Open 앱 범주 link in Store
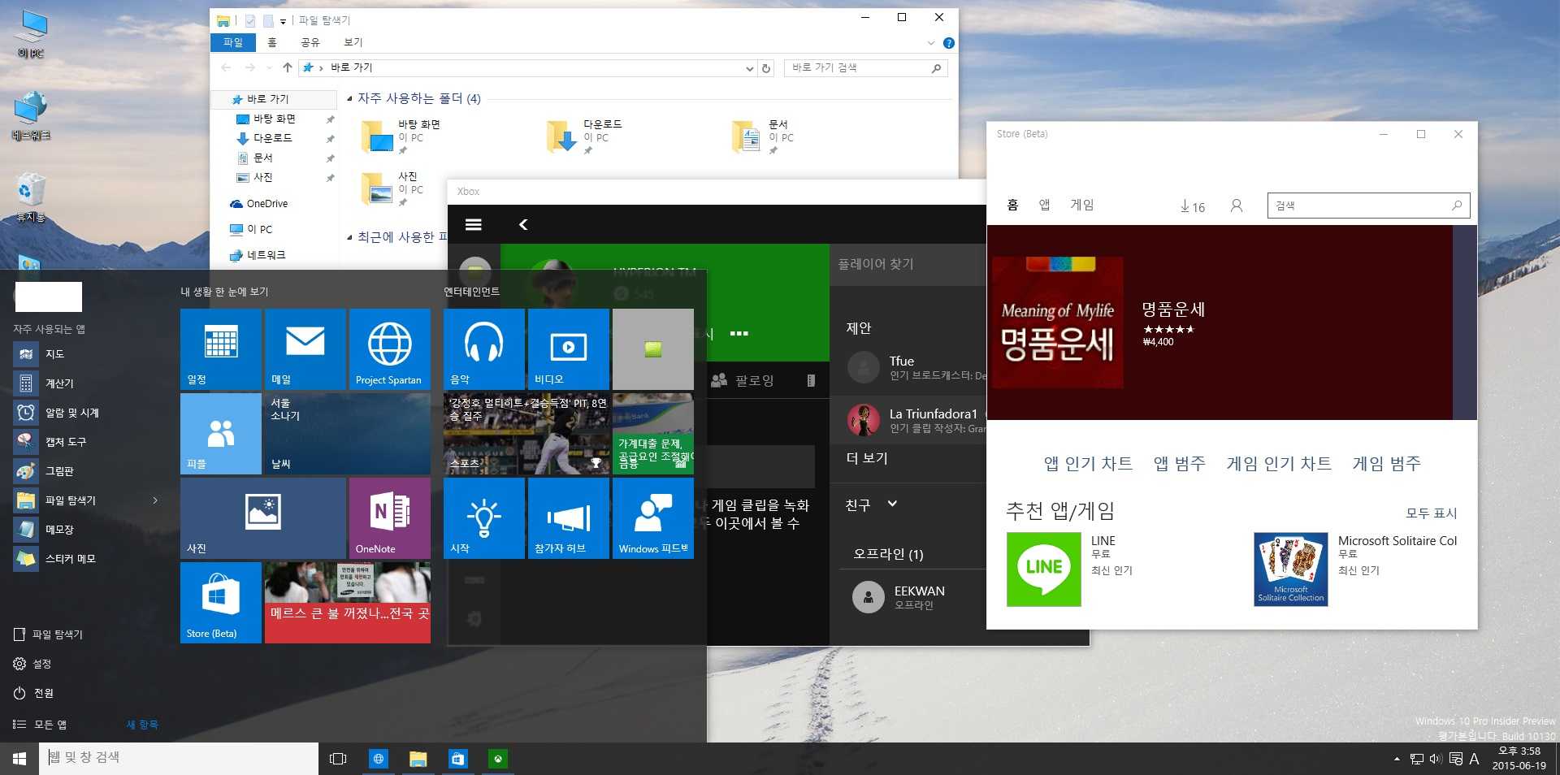Image resolution: width=1560 pixels, height=775 pixels. 1180,464
